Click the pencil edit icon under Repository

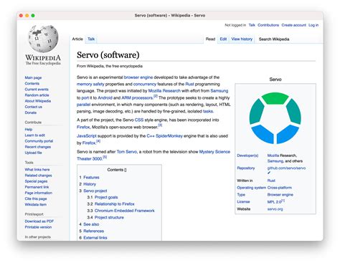pos(269,173)
